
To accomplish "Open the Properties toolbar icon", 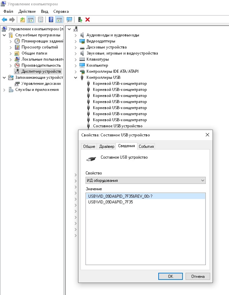I will coord(40,20).
